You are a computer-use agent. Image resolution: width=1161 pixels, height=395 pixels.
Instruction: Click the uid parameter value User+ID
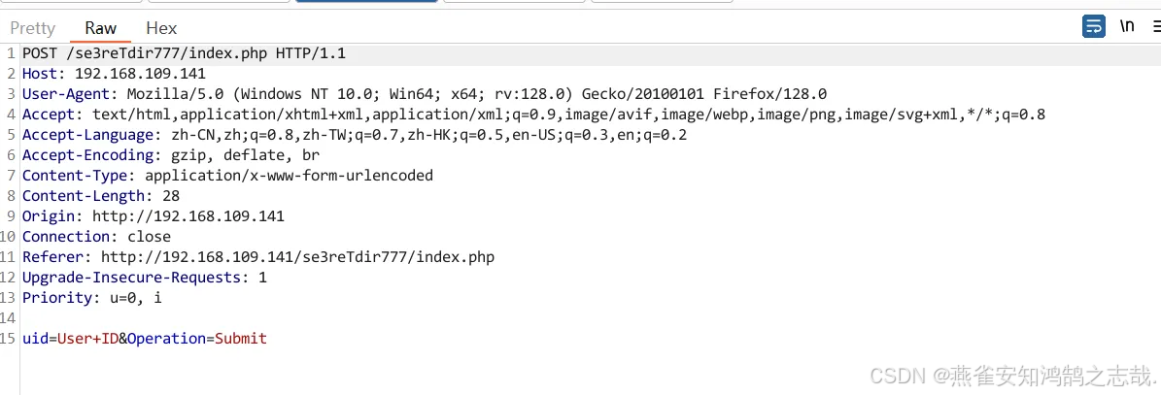pos(87,339)
